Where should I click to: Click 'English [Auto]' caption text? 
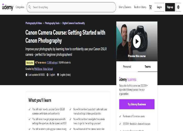pyautogui.click(x=65, y=75)
